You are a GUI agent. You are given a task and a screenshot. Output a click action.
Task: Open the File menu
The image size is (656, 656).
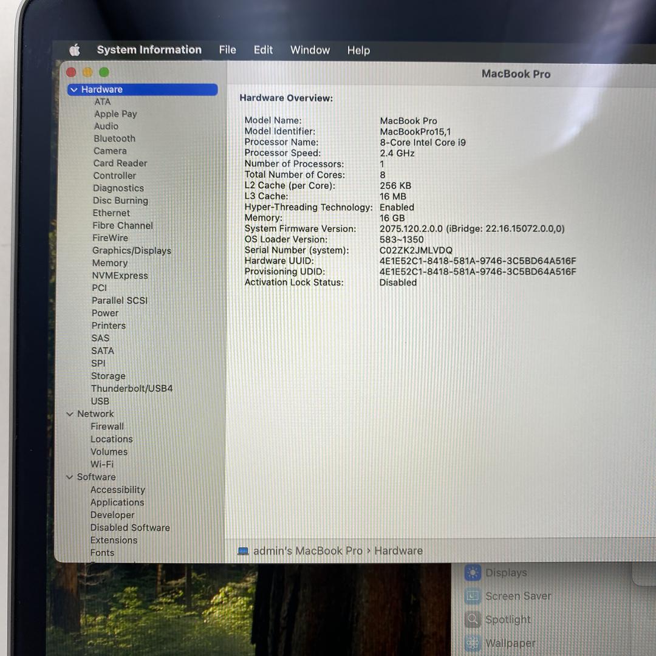[228, 50]
